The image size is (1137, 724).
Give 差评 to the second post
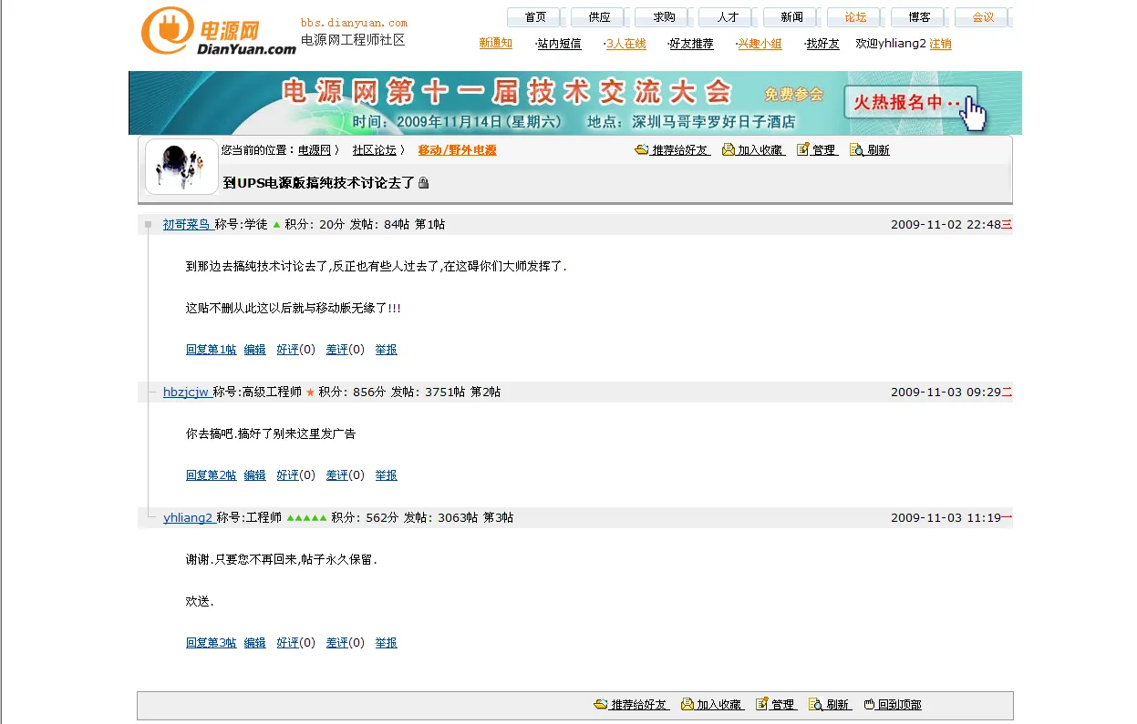pos(337,475)
